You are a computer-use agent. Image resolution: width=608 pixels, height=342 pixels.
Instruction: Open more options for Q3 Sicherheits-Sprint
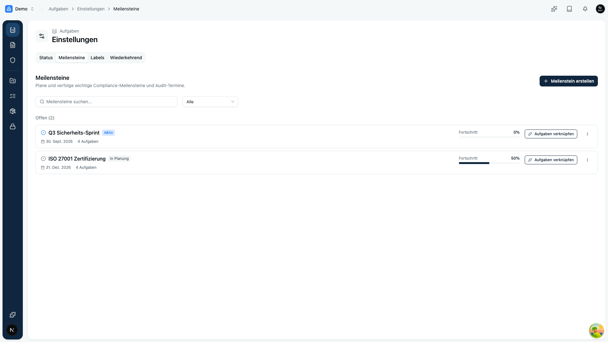[587, 134]
